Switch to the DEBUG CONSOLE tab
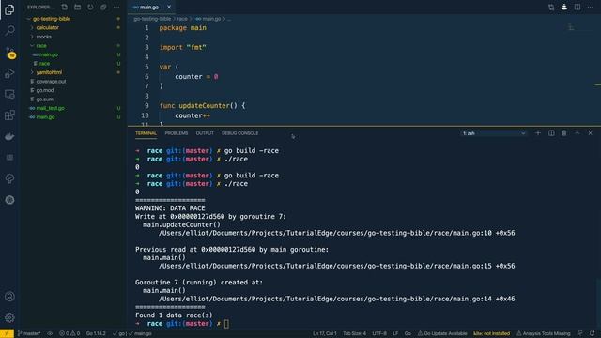601x338 pixels. click(x=240, y=133)
